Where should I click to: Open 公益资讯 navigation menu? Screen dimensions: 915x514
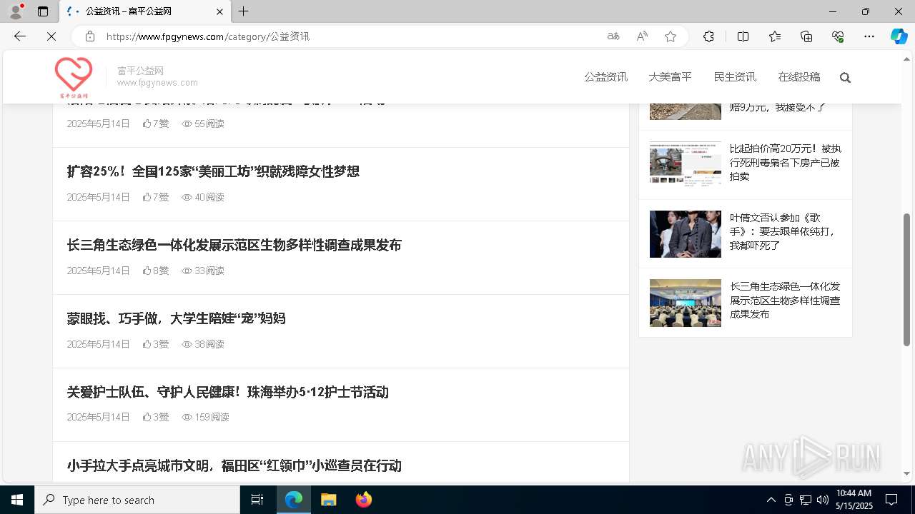[605, 77]
